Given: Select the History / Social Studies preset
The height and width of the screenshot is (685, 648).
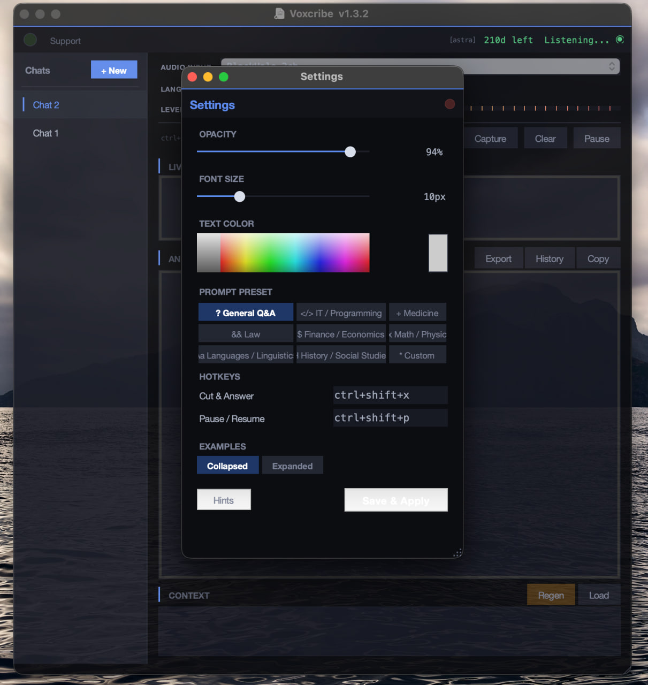Looking at the screenshot, I should (x=341, y=355).
